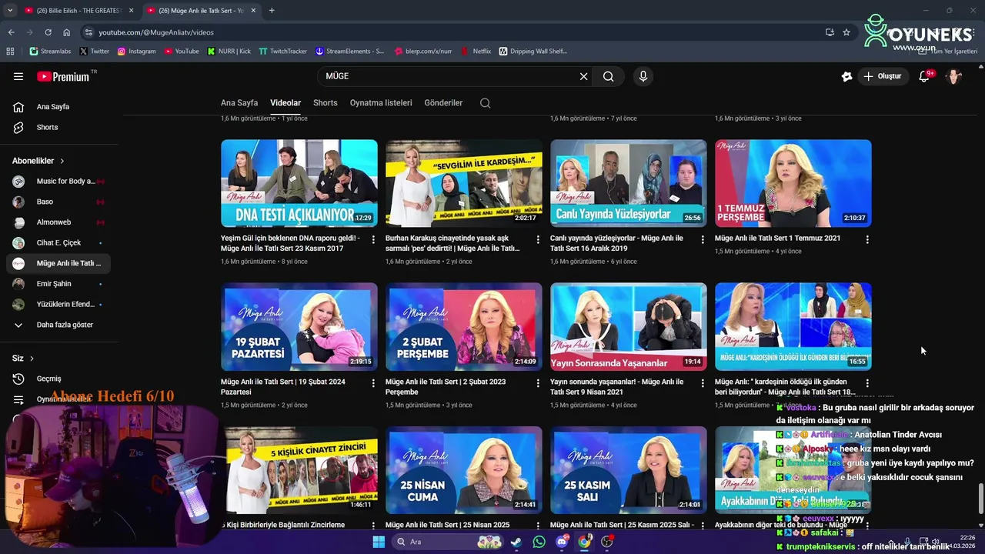Open Emir Şahin subscription channel
Image resolution: width=985 pixels, height=554 pixels.
point(58,284)
